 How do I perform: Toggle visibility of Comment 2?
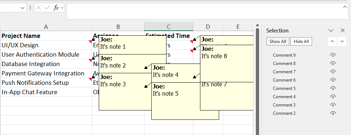click(333, 113)
